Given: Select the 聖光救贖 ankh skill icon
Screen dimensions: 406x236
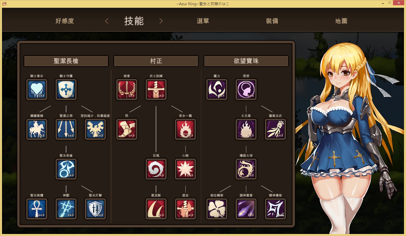Looking at the screenshot, I should (x=37, y=209).
